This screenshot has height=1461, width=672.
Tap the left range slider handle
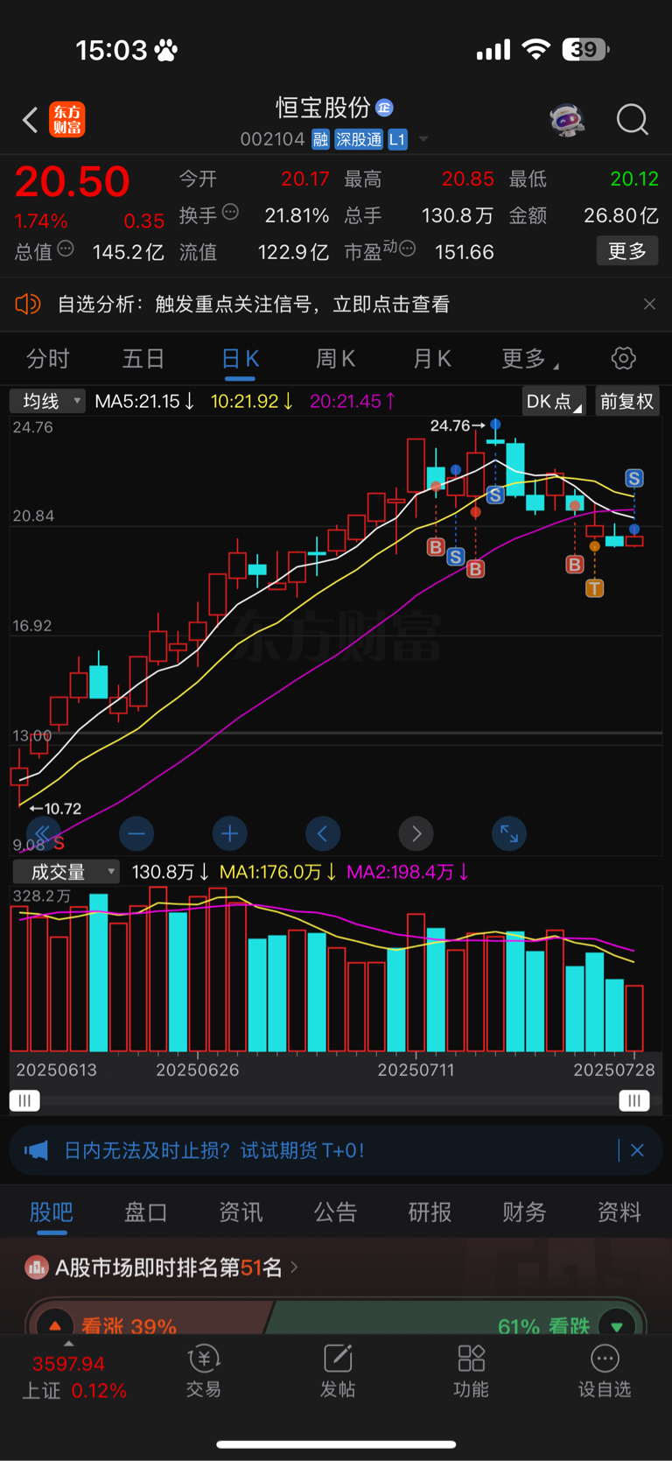24,1100
